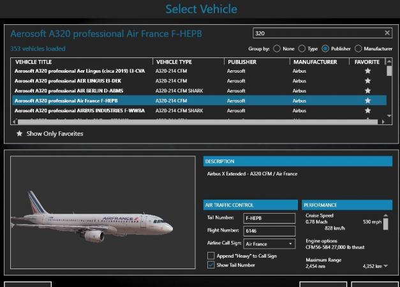
Task: Click favorite star for AER LINGUS EI-DEK
Action: pyautogui.click(x=367, y=81)
